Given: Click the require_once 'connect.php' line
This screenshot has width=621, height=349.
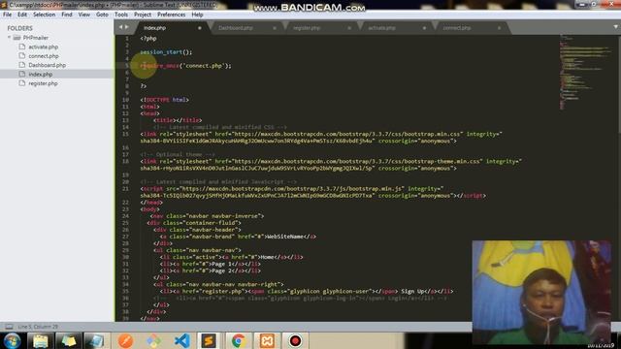Looking at the screenshot, I should coord(185,66).
